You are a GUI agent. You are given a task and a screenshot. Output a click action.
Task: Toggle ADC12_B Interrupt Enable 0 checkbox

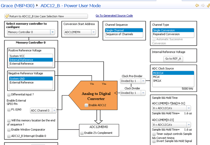[9, 136]
